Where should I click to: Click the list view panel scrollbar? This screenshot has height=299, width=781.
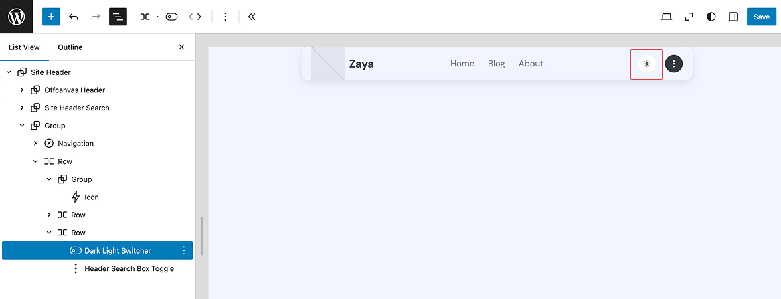201,236
